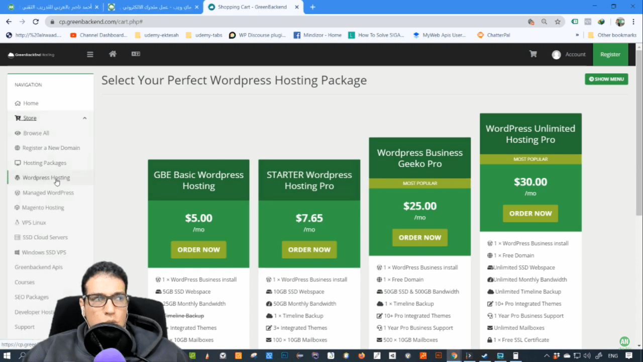Viewport: 643px width, 362px height.
Task: Click the zoom magnifier icon in address bar
Action: [x=544, y=22]
